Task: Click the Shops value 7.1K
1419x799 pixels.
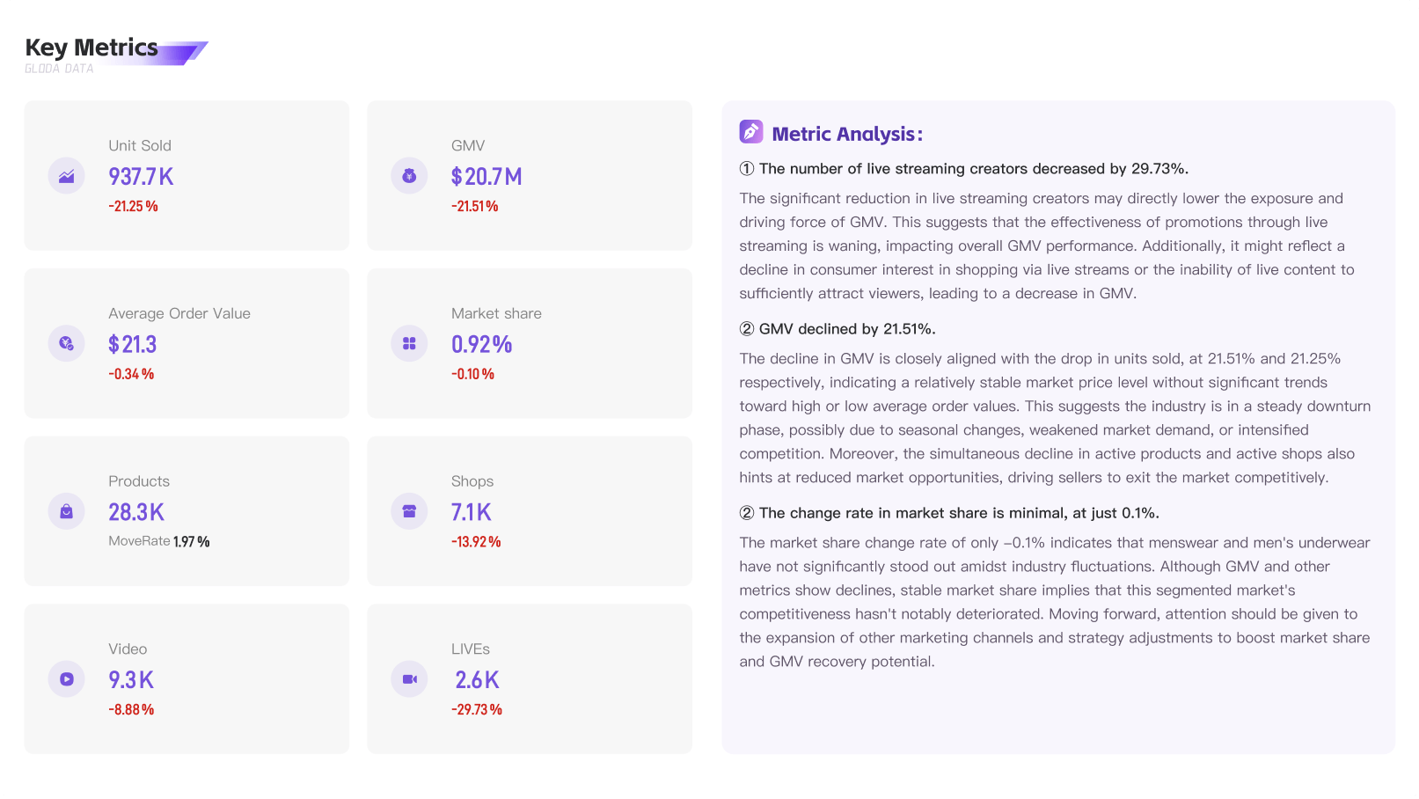Action: (x=472, y=512)
